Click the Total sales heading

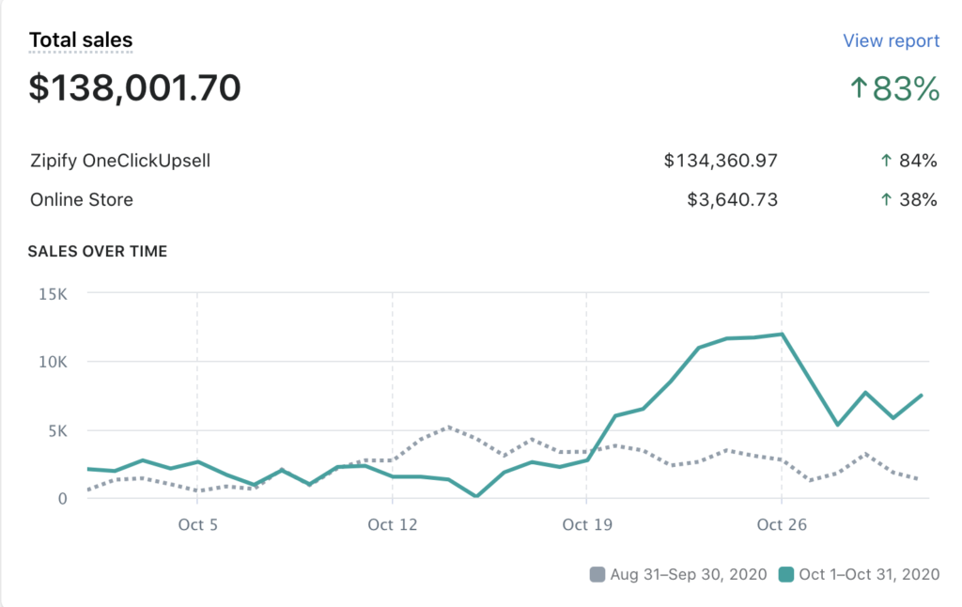click(81, 40)
